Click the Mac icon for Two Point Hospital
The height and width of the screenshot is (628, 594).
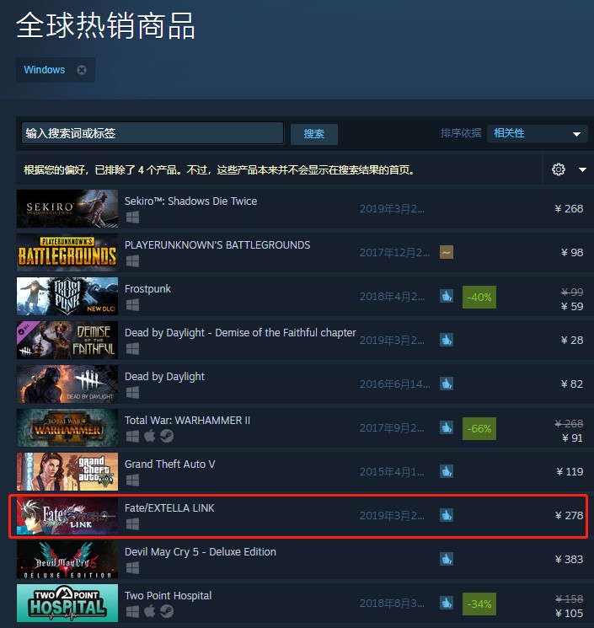(149, 611)
